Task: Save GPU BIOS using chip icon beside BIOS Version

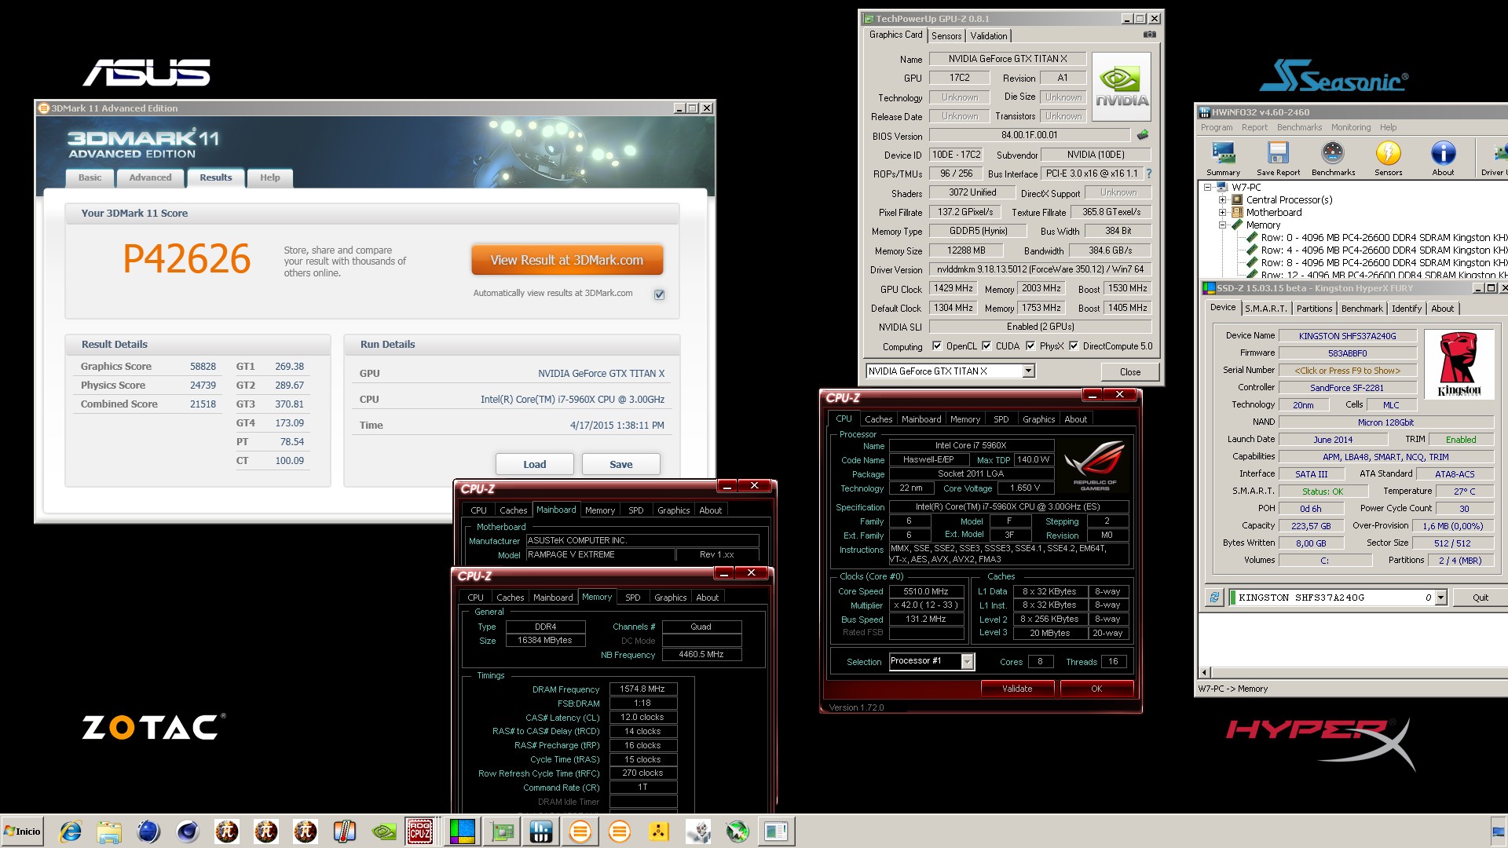Action: pos(1143,135)
